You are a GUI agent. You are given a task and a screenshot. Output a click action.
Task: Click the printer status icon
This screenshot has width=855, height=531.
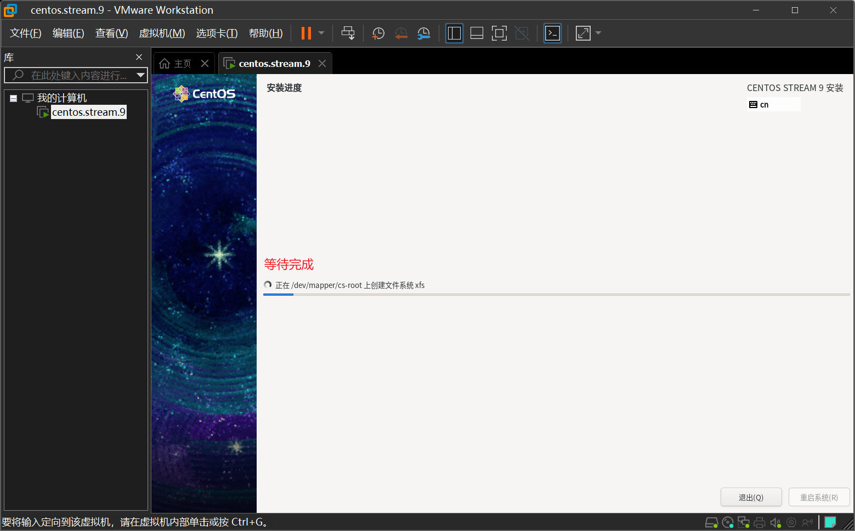760,522
